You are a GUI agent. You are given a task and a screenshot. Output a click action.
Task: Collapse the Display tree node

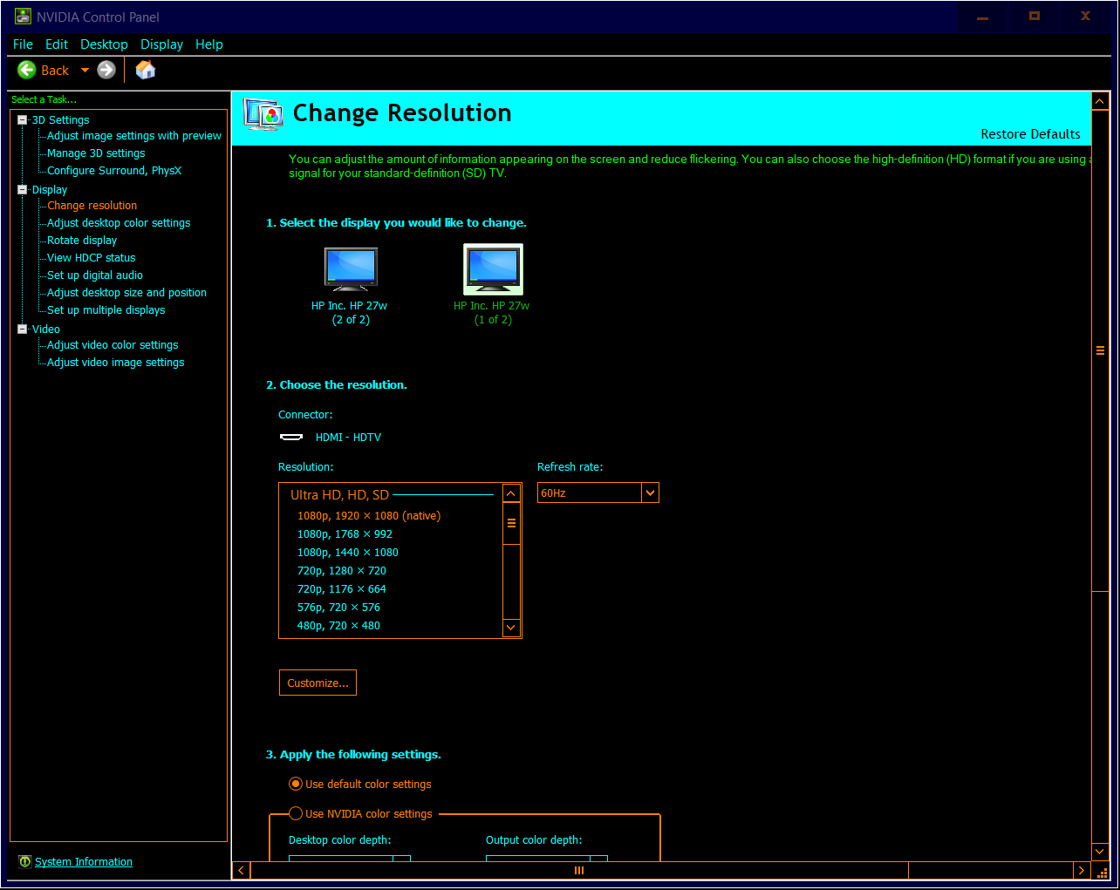(23, 189)
